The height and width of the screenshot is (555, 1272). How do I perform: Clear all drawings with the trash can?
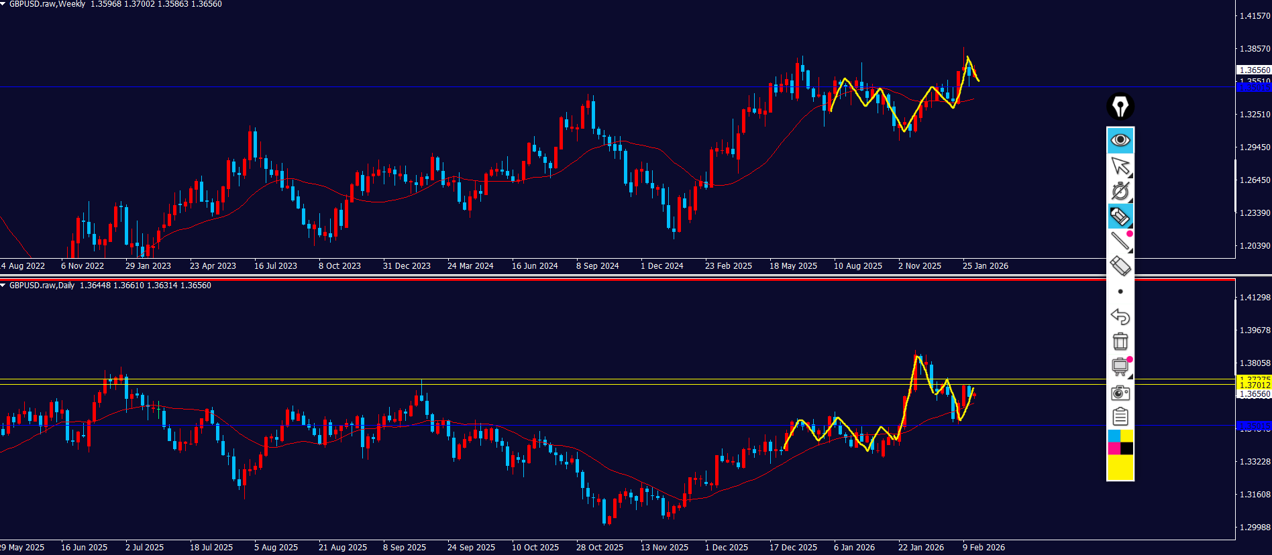(x=1120, y=341)
